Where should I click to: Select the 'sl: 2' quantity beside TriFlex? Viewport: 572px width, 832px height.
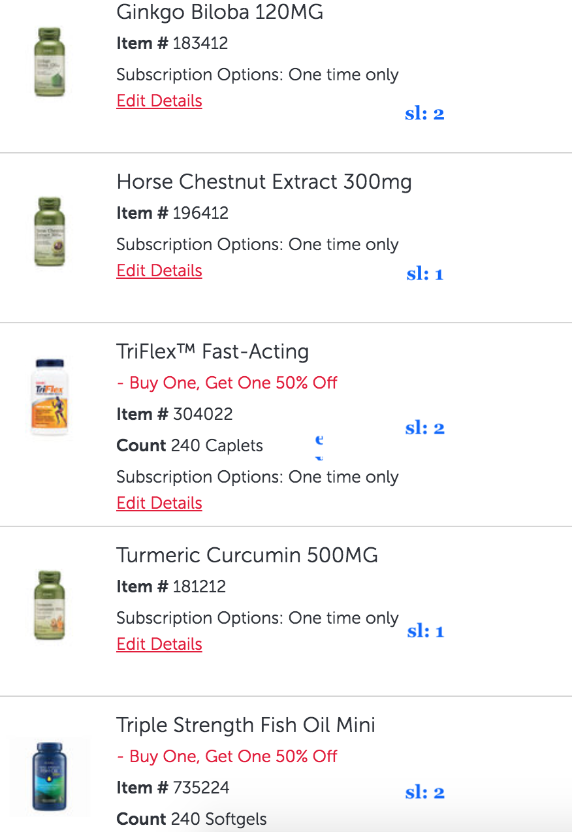click(424, 428)
